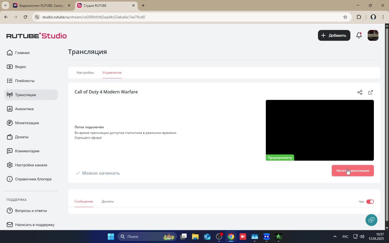389x243 pixels.
Task: Click the RUTUBE Studio logo
Action: (36, 36)
